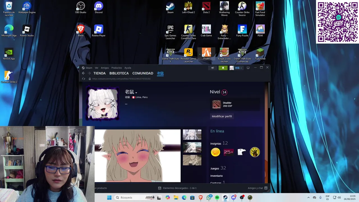This screenshot has width=359, height=202.
Task: Select the second showcase thumbnail image
Action: tap(192, 147)
